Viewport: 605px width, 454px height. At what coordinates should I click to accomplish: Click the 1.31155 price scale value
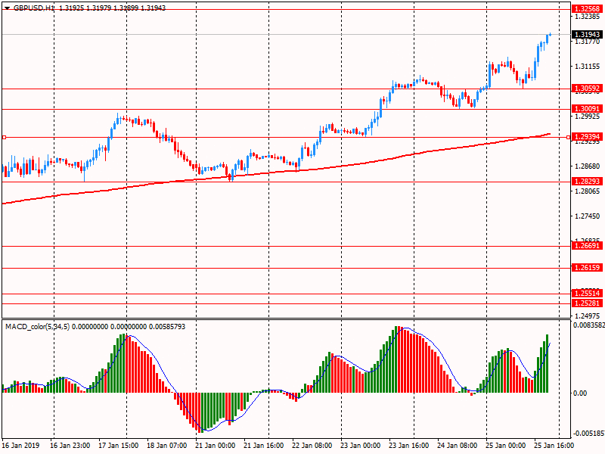click(588, 67)
